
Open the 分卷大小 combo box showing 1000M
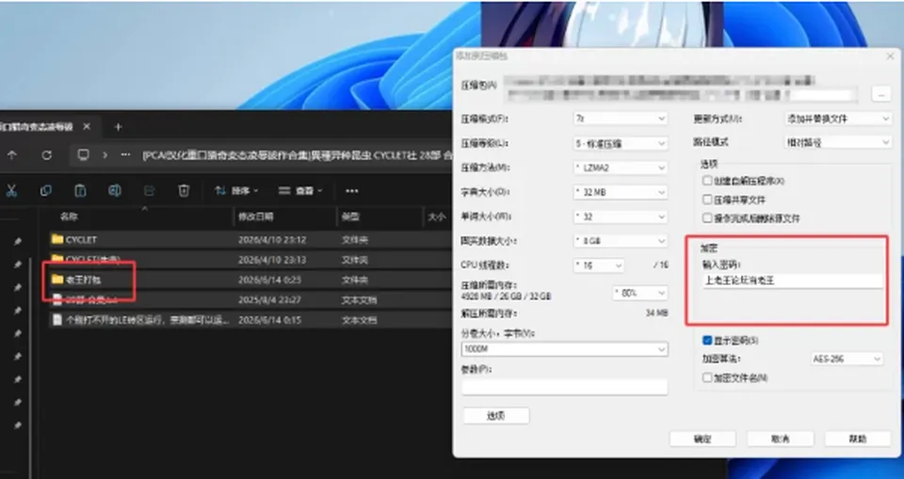click(x=564, y=349)
